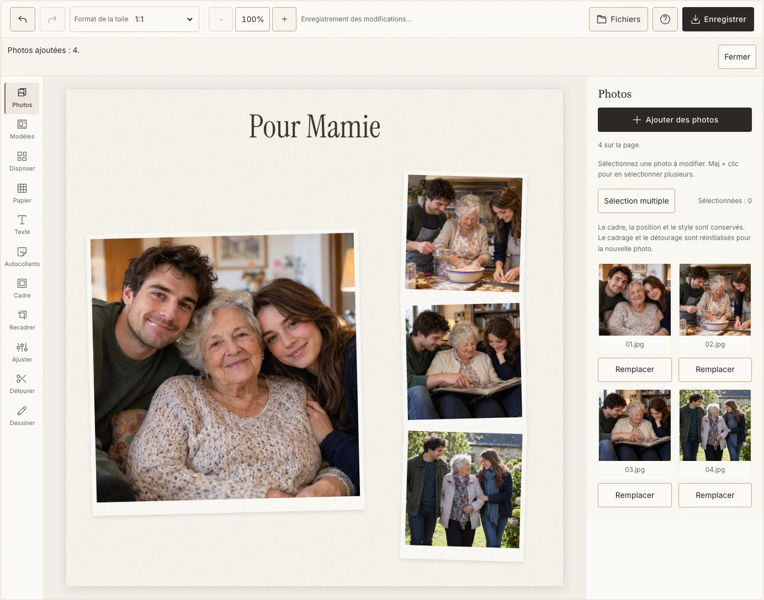Click Remplacer under 02.jpg
764x600 pixels.
(x=715, y=370)
